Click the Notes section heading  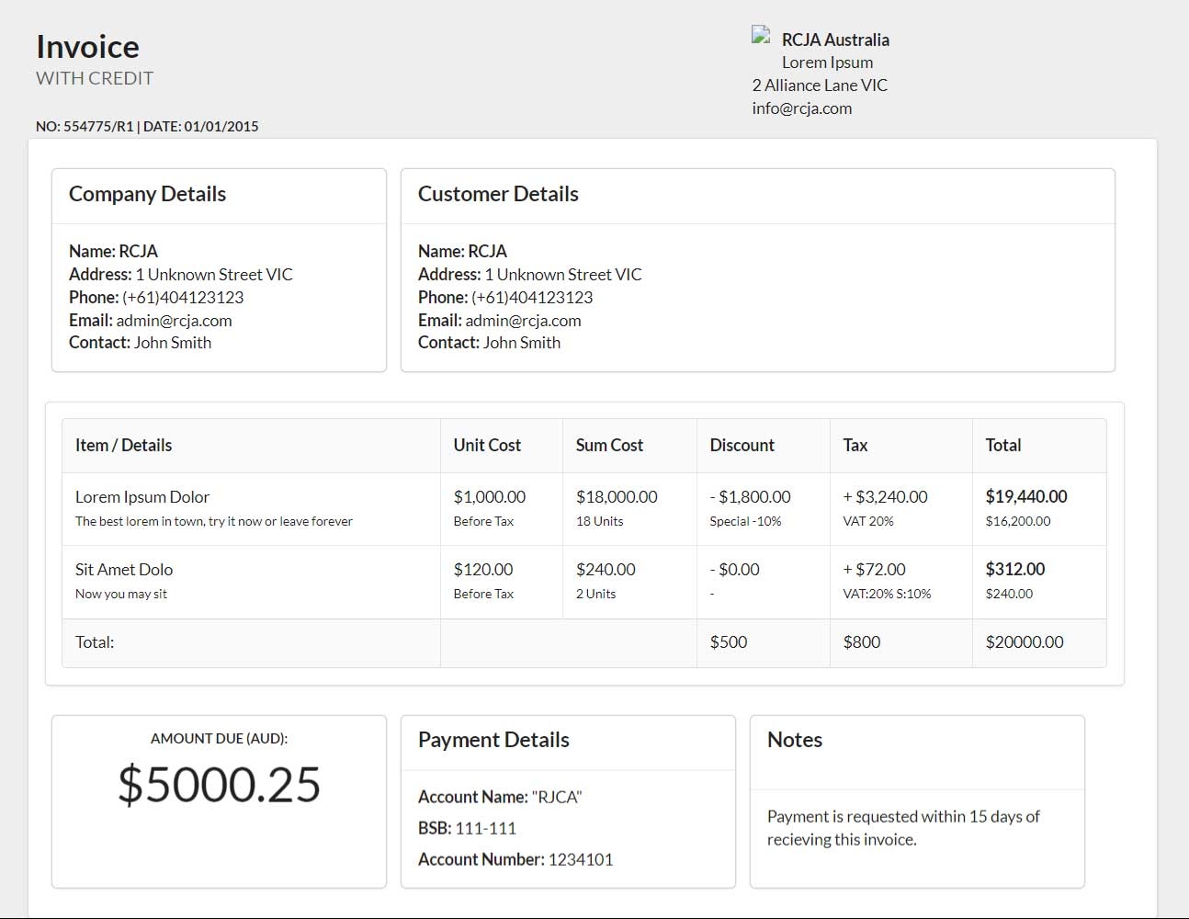[793, 740]
